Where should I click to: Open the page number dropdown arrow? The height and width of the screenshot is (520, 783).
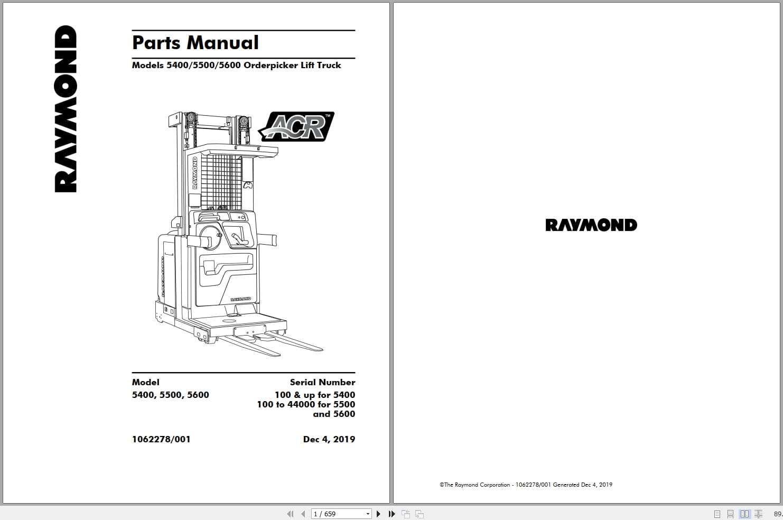tap(368, 514)
